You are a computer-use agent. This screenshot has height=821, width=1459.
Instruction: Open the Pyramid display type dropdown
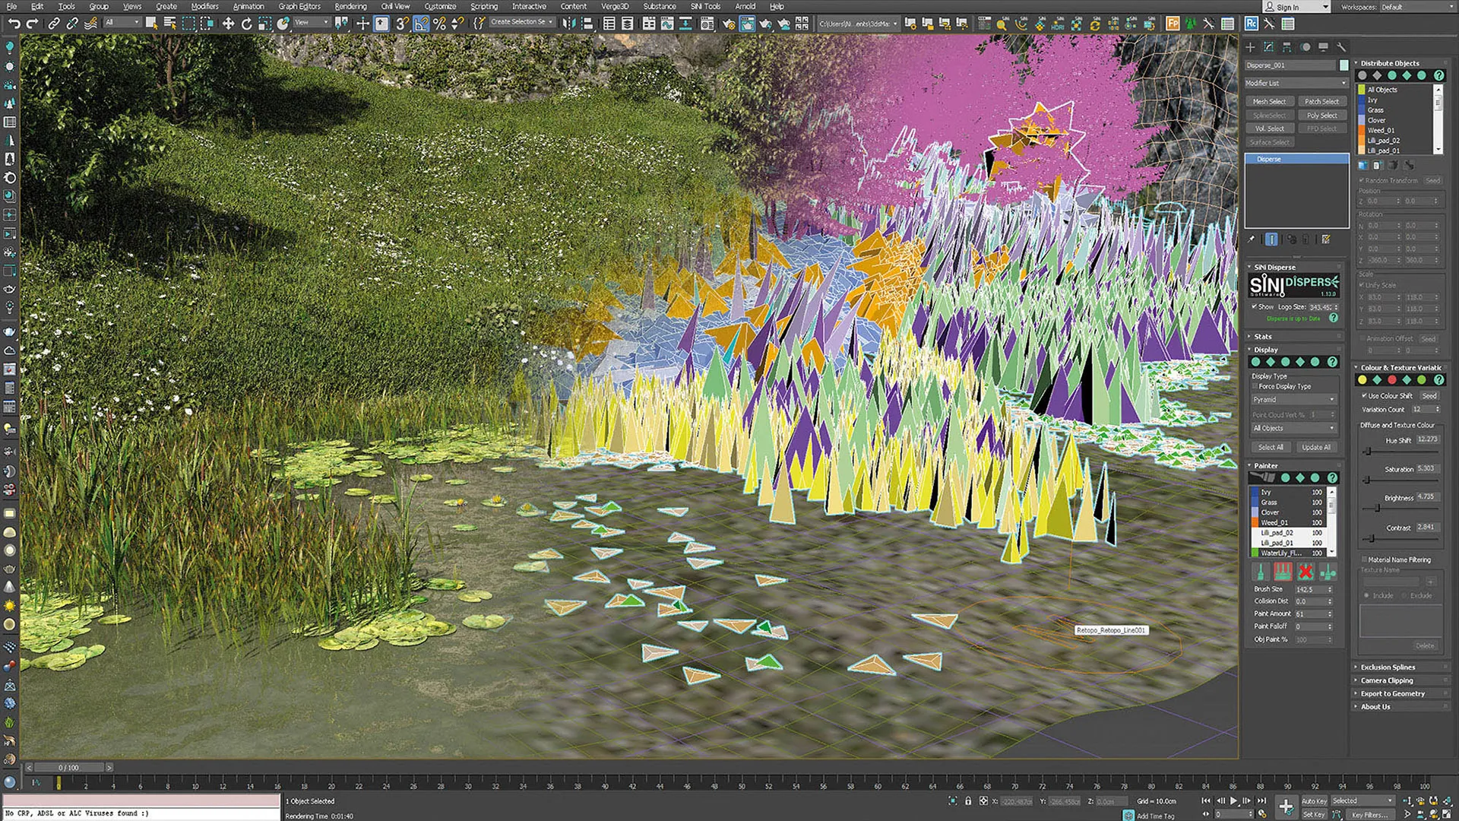point(1293,400)
